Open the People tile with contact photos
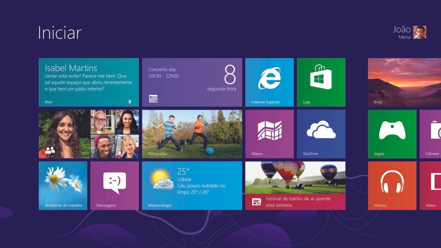Viewport: 441px width, 248px height. (x=88, y=134)
